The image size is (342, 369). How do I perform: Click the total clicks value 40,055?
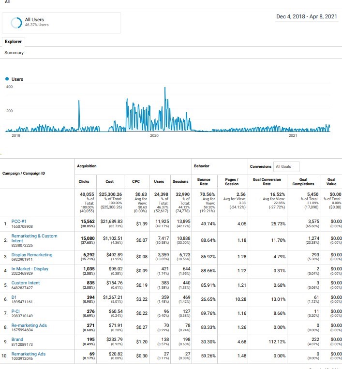tap(87, 194)
